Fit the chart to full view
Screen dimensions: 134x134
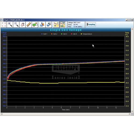(x=4, y=24)
